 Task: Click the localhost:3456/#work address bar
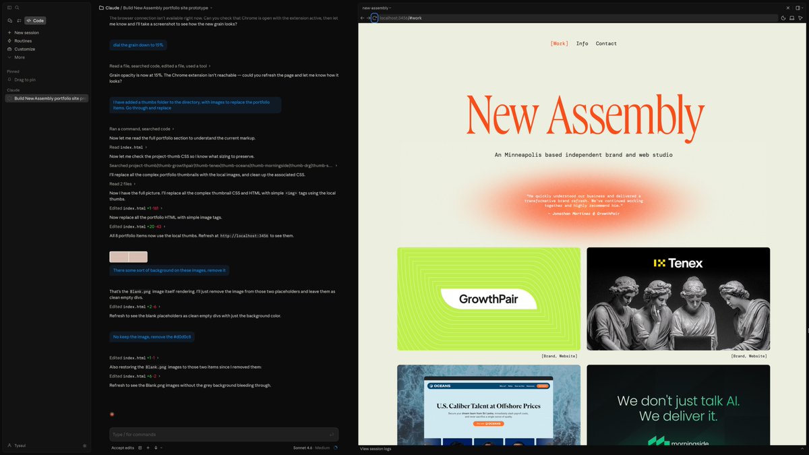[x=578, y=18]
